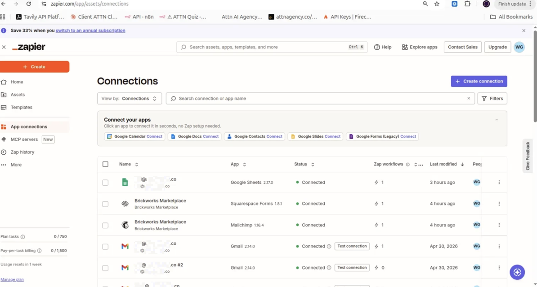Bookmark this page with the star icon
The width and height of the screenshot is (537, 287).
[437, 4]
